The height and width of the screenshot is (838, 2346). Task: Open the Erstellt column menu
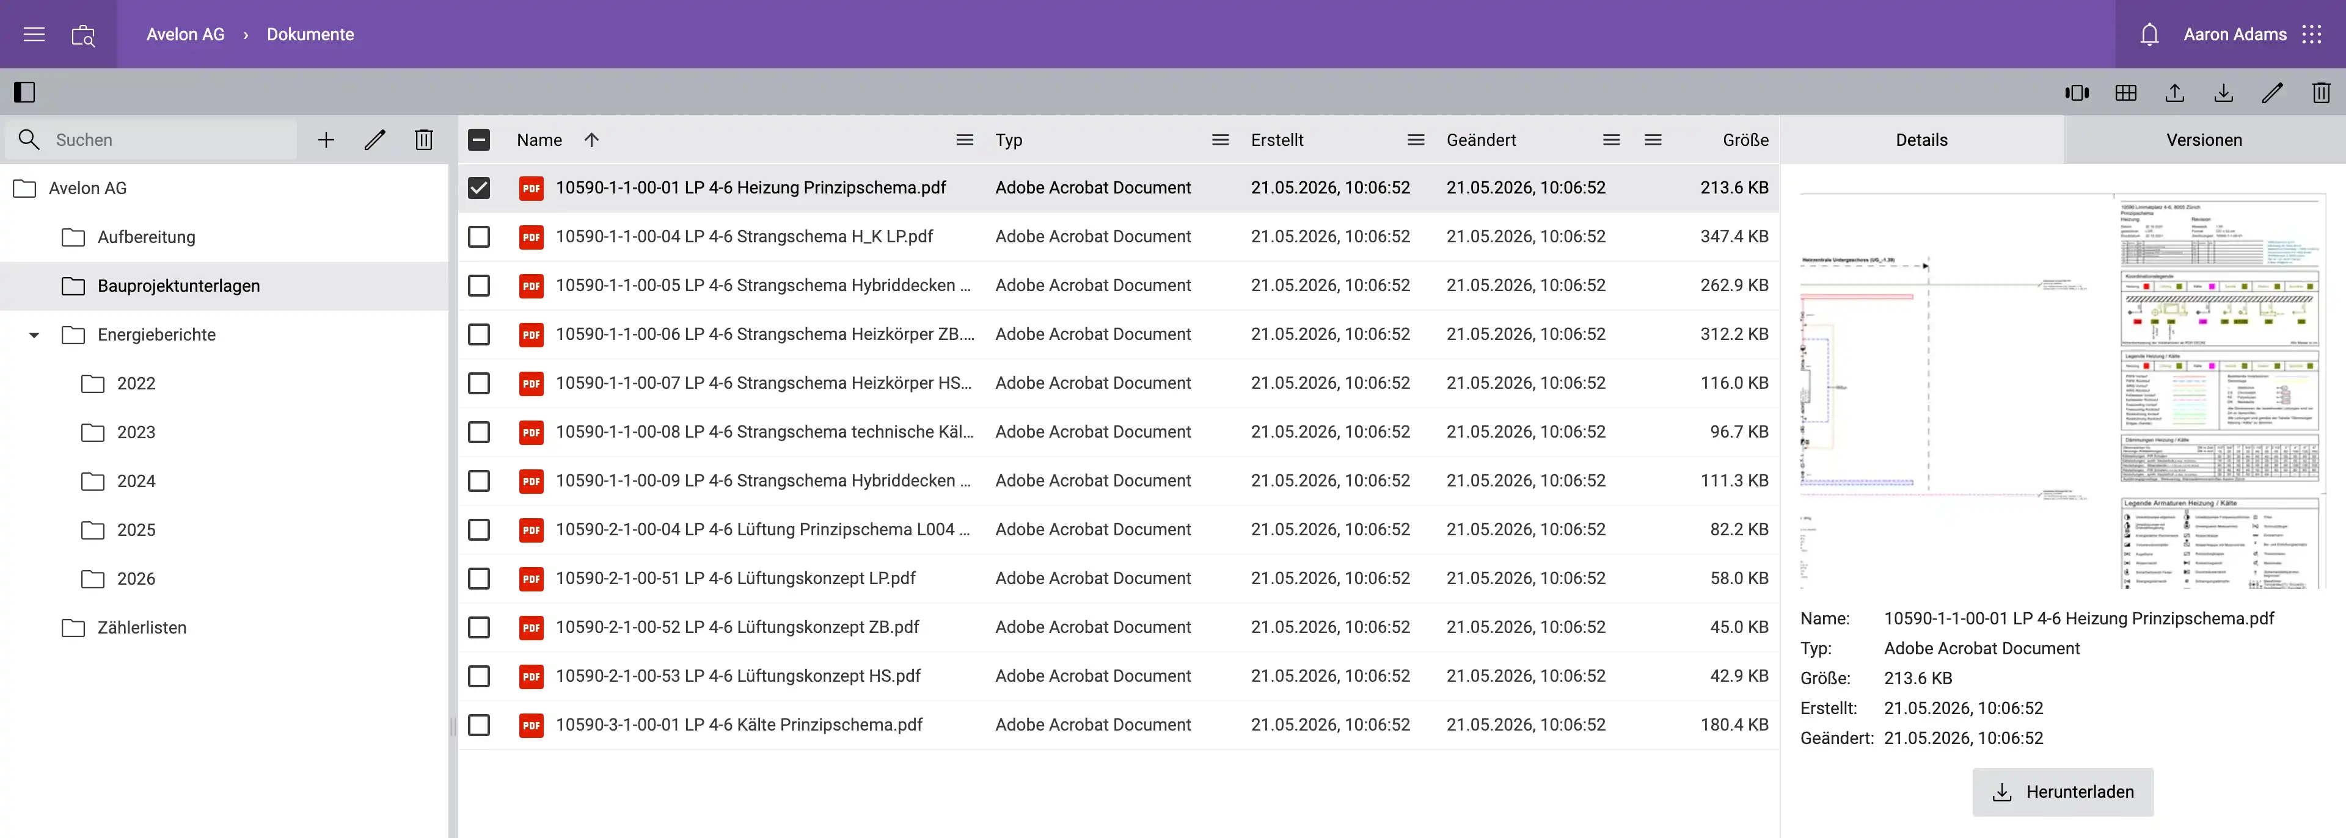(1416, 140)
